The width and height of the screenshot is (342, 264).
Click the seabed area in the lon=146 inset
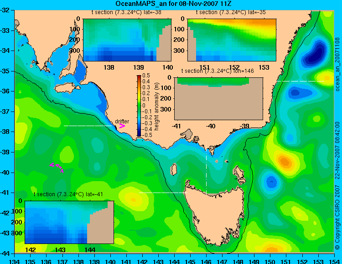click(218, 102)
